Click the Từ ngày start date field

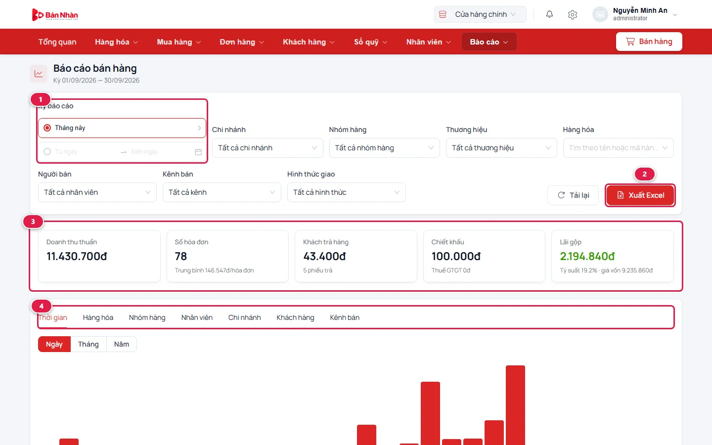[84, 152]
